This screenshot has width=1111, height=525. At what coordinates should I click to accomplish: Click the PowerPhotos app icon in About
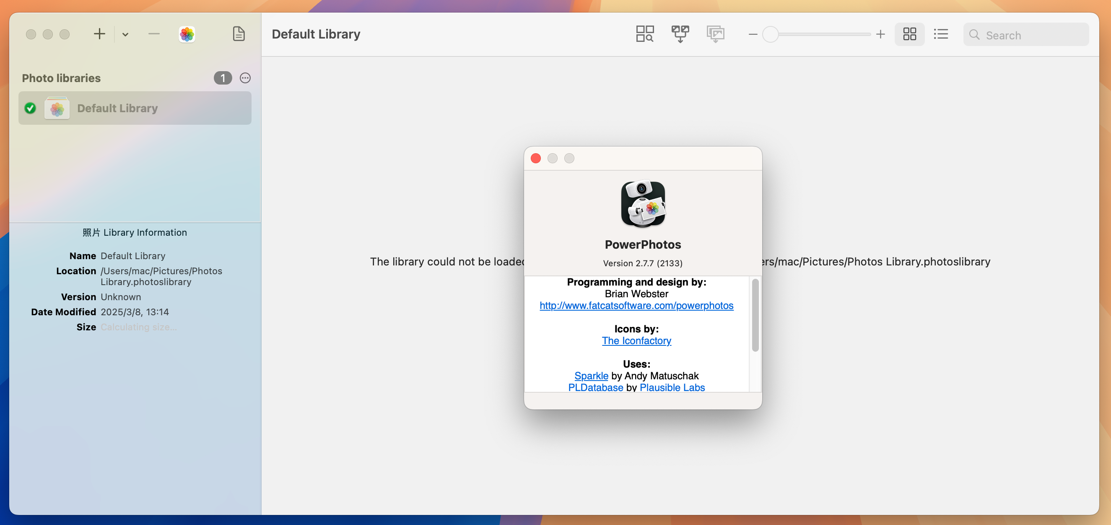tap(643, 203)
